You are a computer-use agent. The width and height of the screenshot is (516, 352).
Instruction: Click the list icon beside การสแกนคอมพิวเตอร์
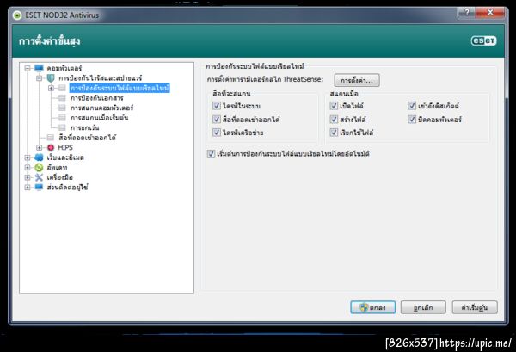point(62,108)
